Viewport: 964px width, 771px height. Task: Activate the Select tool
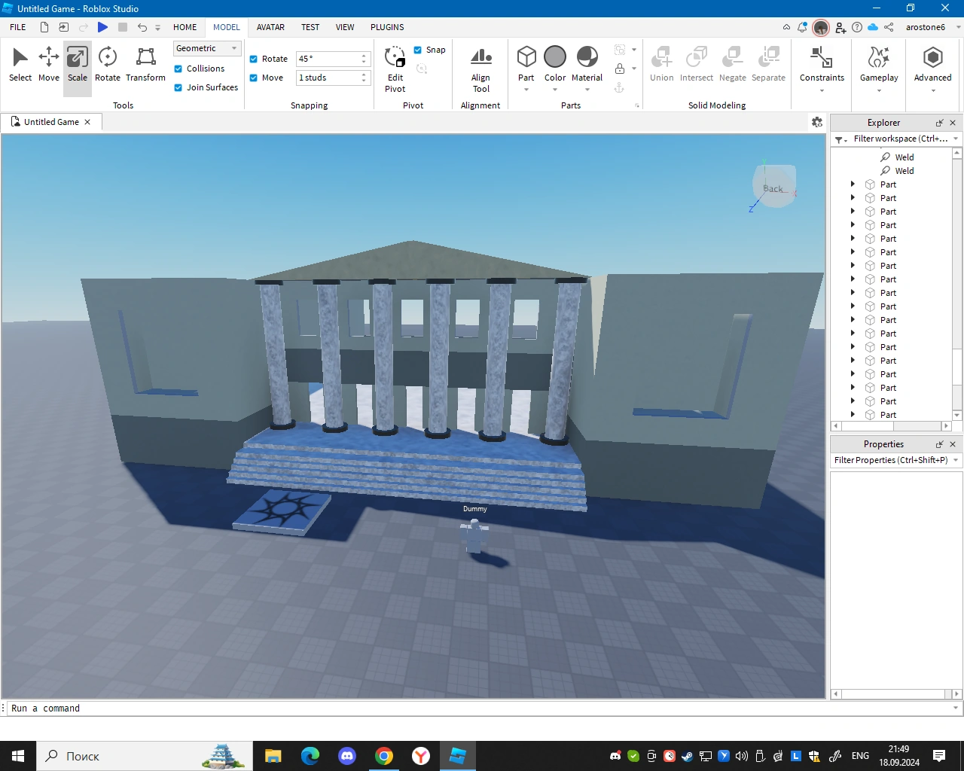tap(20, 65)
